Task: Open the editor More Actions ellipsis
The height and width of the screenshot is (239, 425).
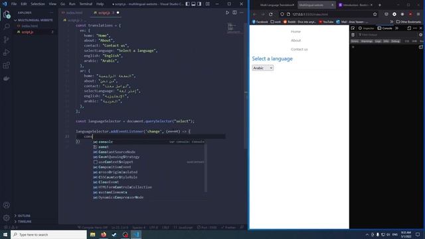Action: [242, 13]
